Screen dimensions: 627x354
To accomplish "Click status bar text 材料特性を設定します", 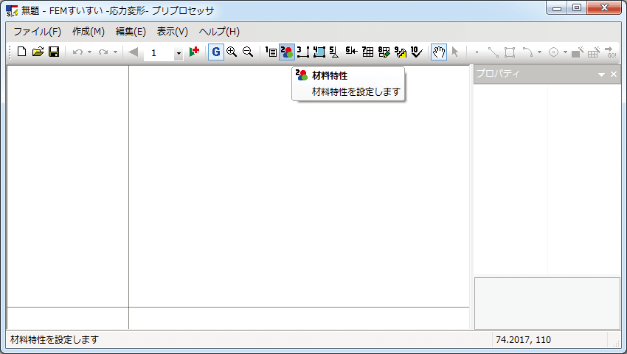I will click(x=55, y=339).
